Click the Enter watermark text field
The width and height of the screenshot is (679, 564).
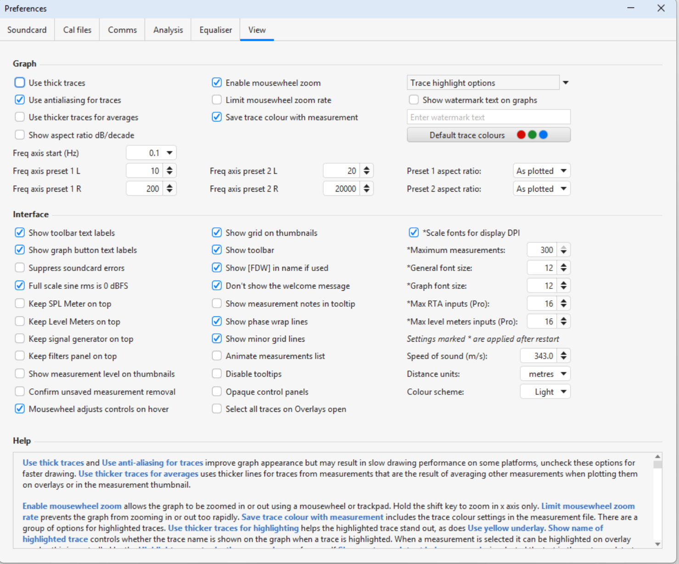pyautogui.click(x=488, y=117)
